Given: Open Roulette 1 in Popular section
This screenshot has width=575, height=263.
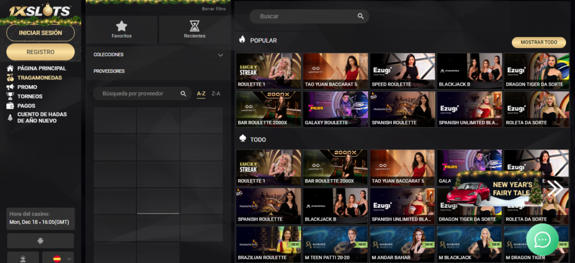Looking at the screenshot, I should pos(268,71).
